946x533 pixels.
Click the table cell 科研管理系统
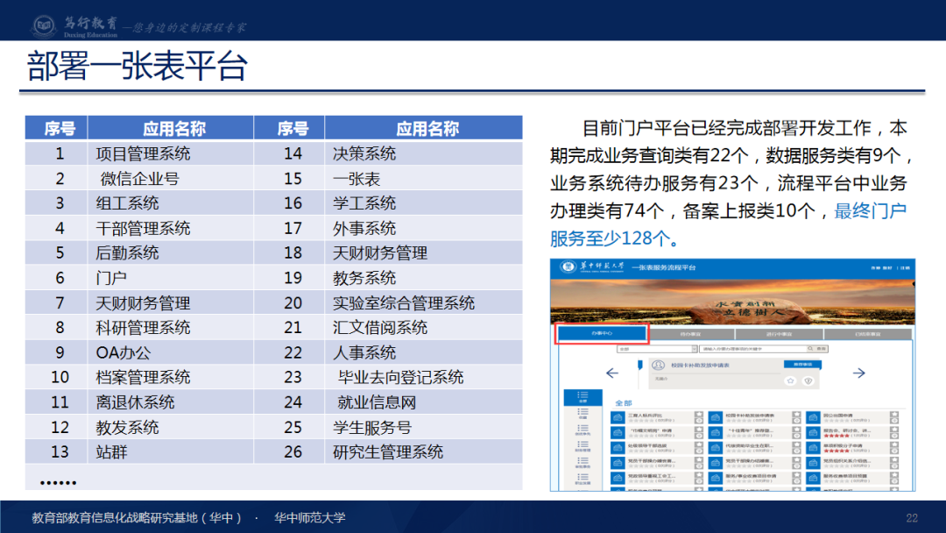[x=143, y=328]
